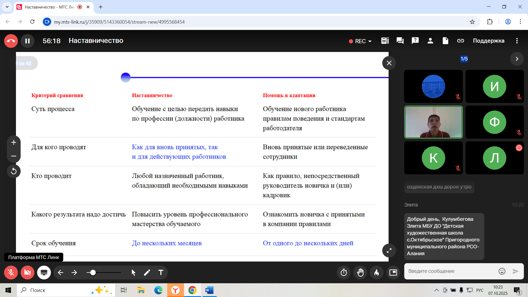The image size is (528, 297).
Task: Click the red hang-up call button
Action: (11, 41)
